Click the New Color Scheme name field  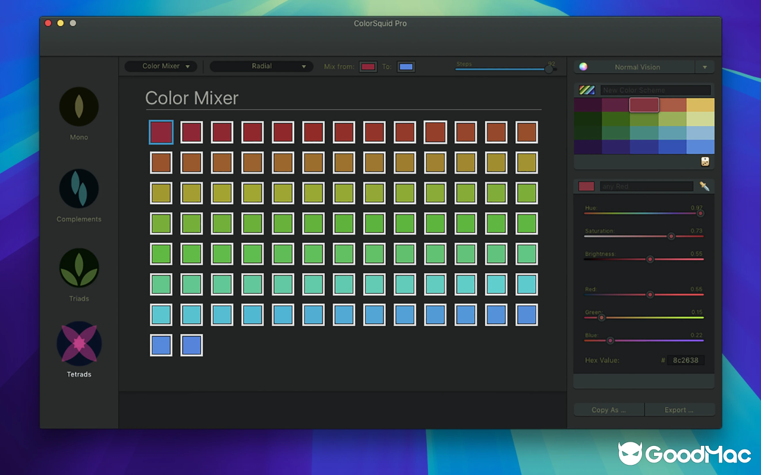point(654,90)
